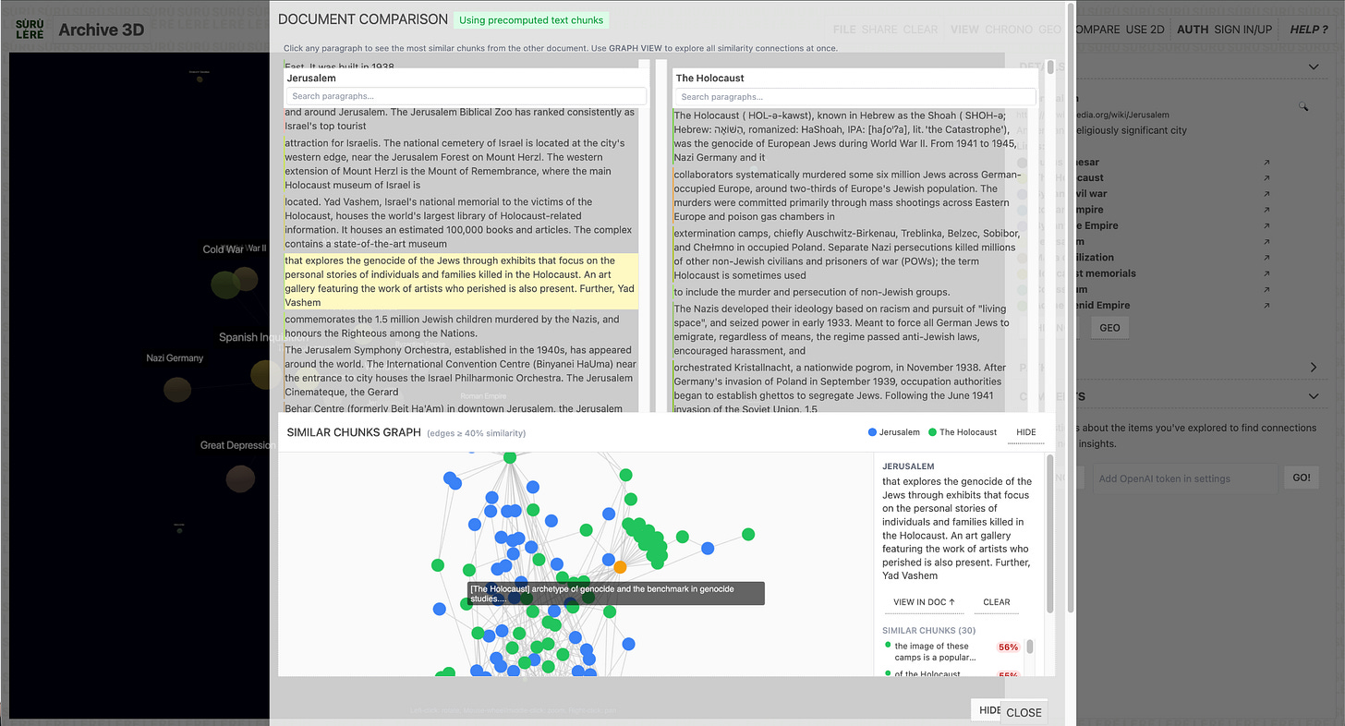
Task: Open the FILE menu
Action: click(x=844, y=30)
